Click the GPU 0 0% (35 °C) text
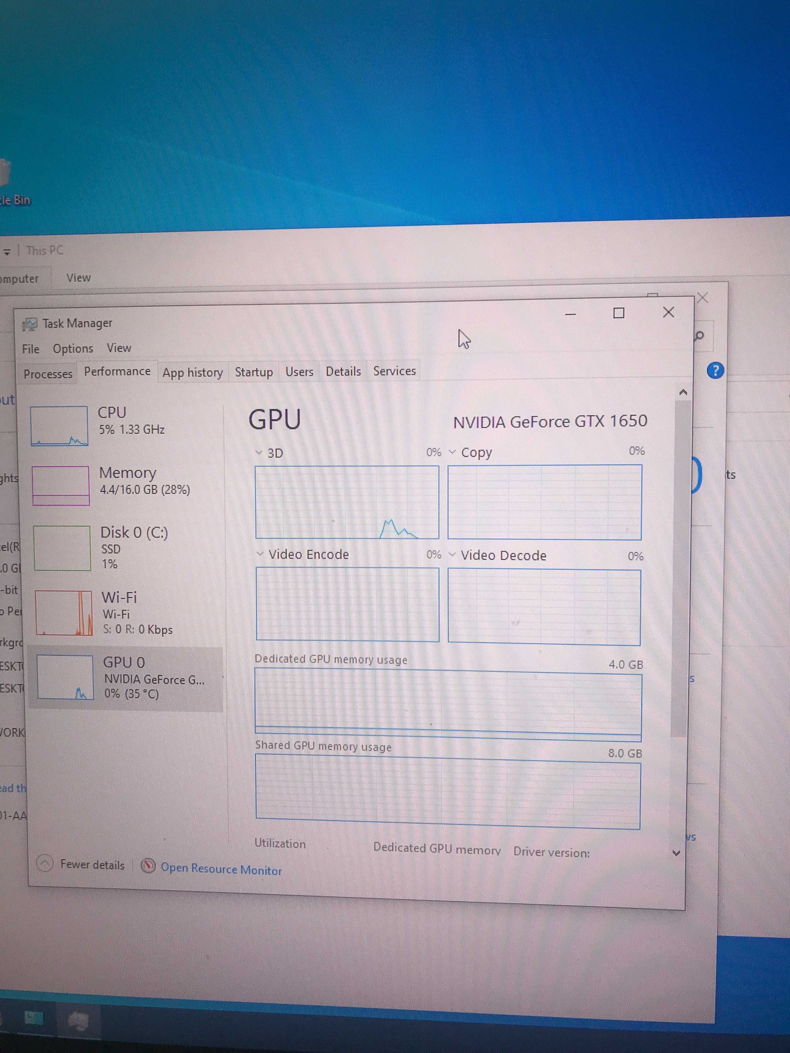This screenshot has width=790, height=1053. click(x=131, y=694)
